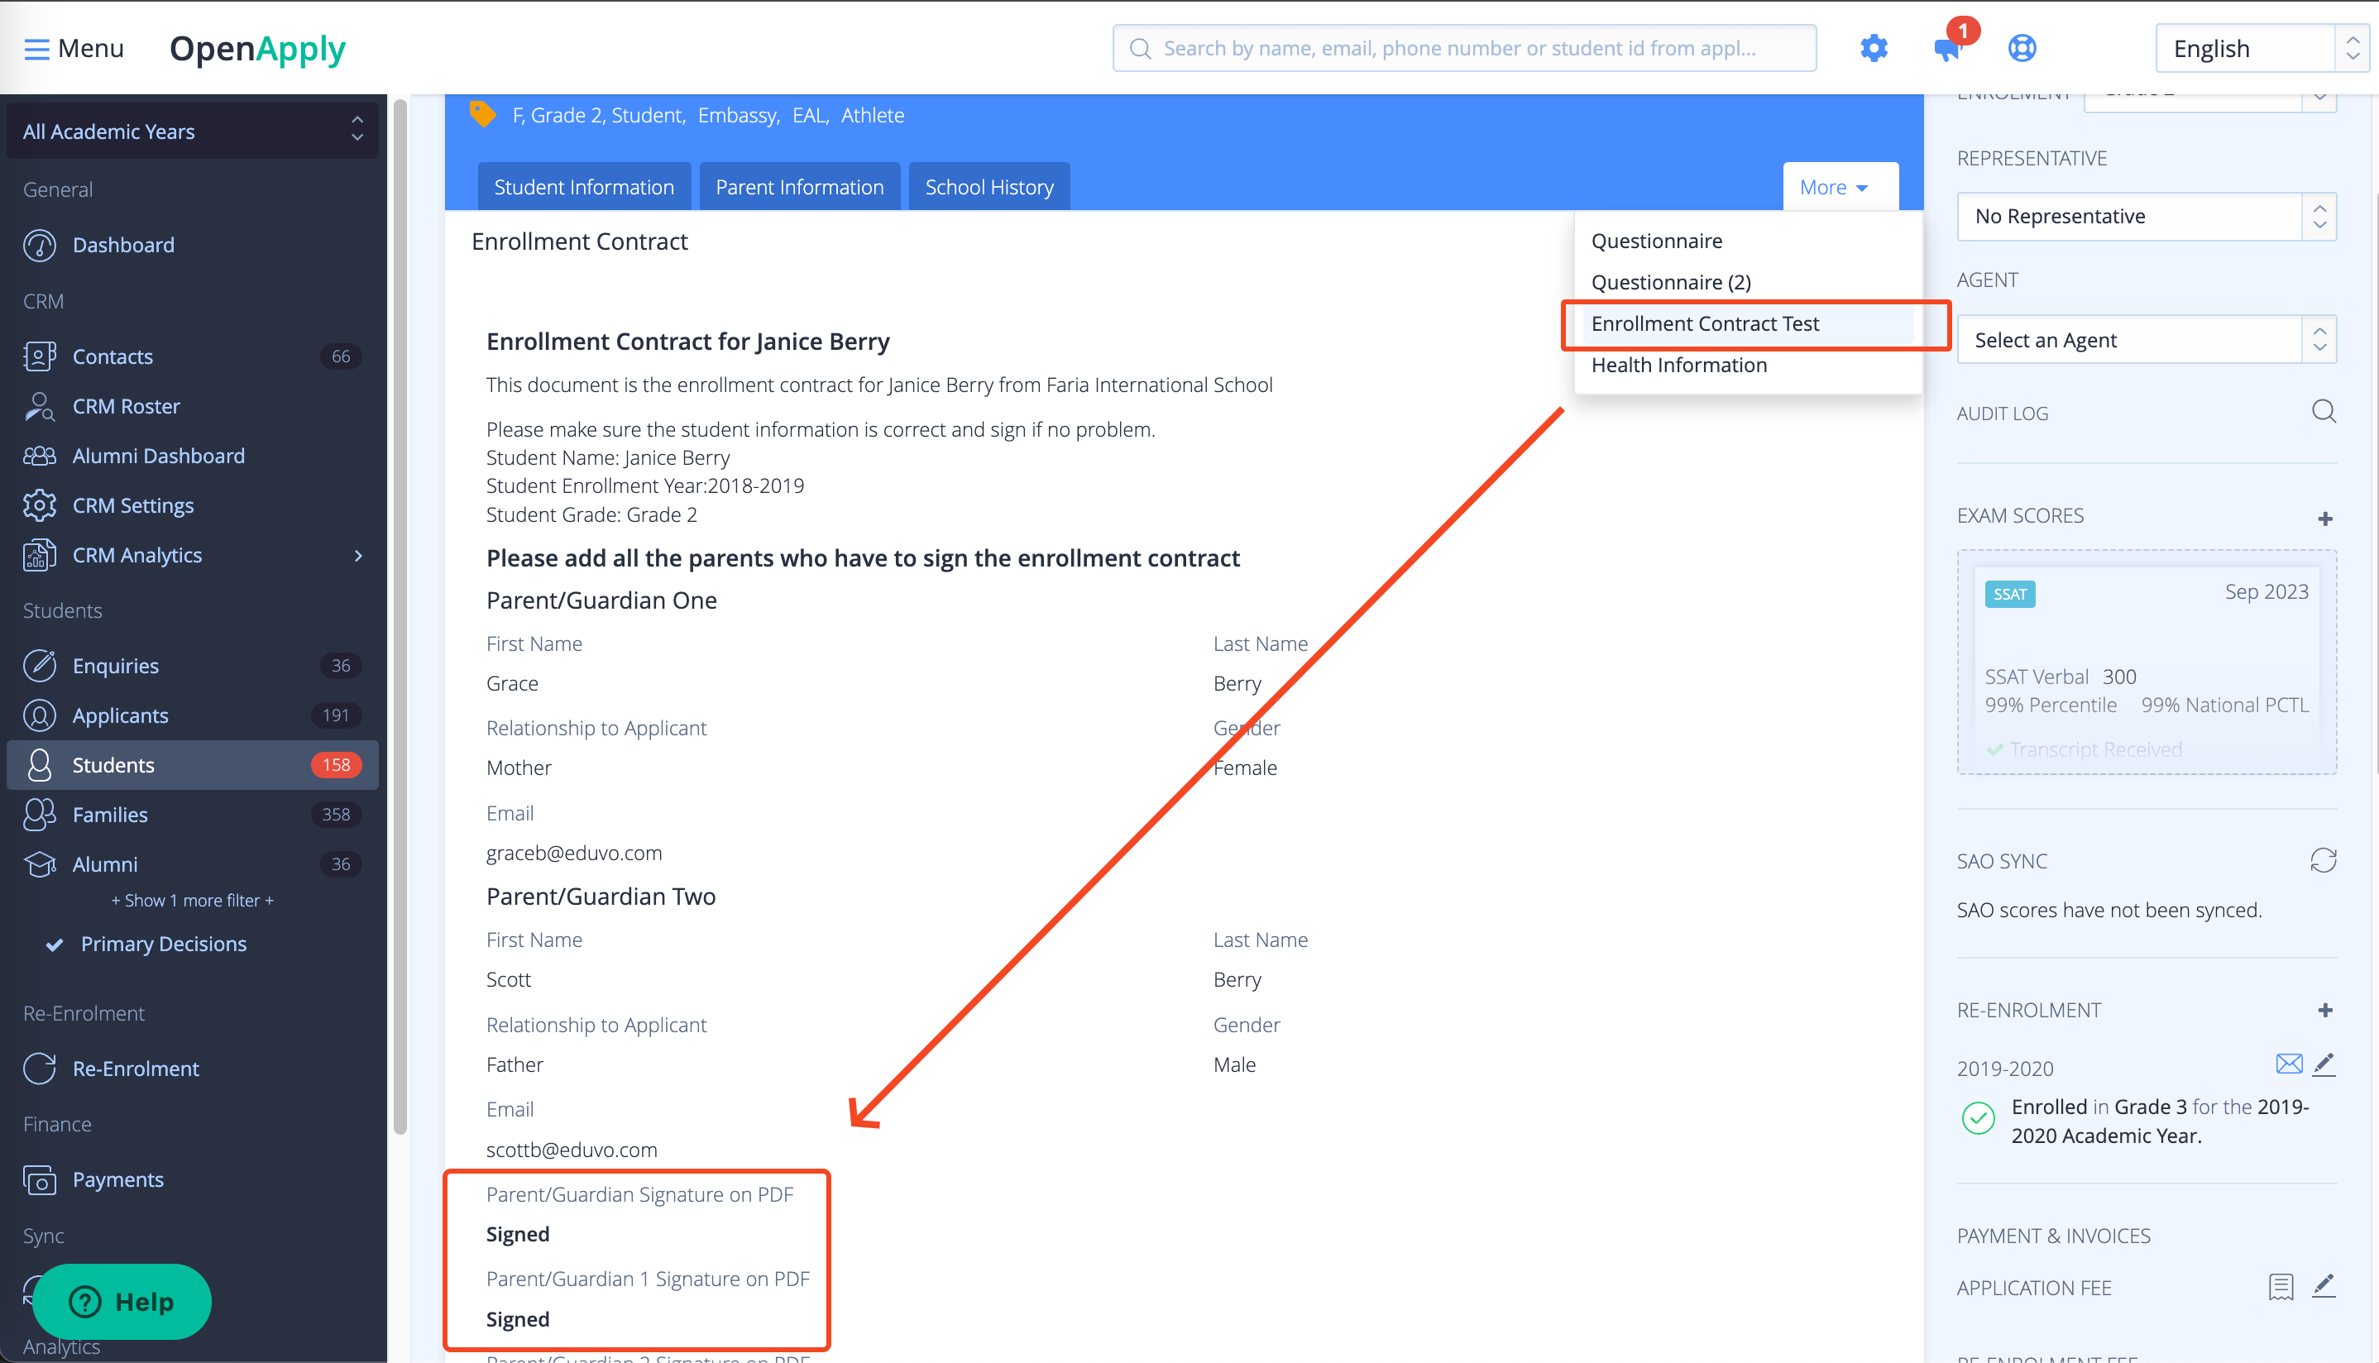Open the email icon for 2019-2020 re-enrolment
Screen dimensions: 2379x1363
click(x=2289, y=1064)
